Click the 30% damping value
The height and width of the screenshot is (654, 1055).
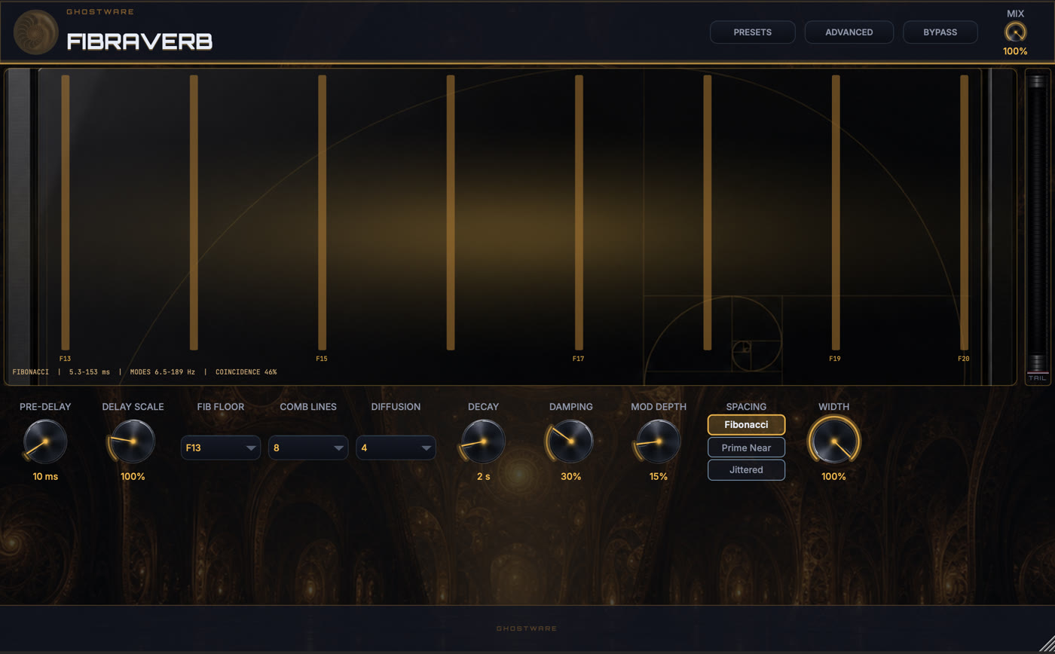[570, 477]
